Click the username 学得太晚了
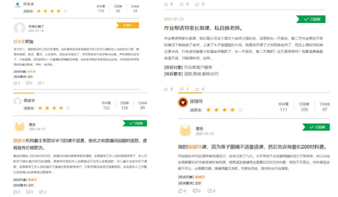Image resolution: width=338 pixels, height=197 pixels. point(36,27)
